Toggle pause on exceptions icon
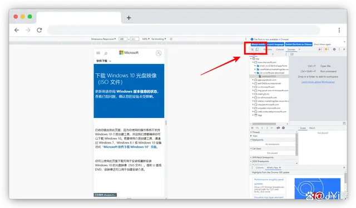The width and height of the screenshot is (356, 208). coord(283,128)
